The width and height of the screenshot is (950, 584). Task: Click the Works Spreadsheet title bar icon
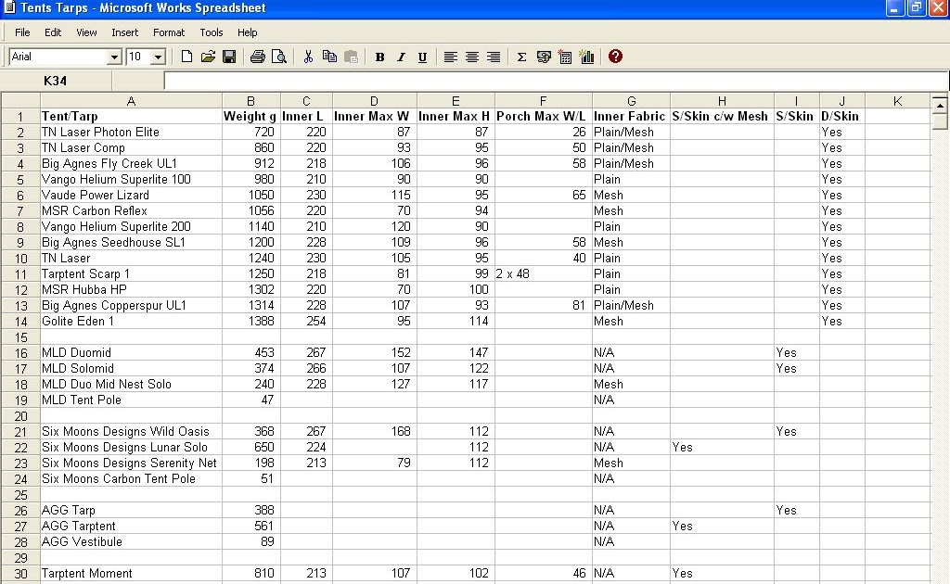9,7
